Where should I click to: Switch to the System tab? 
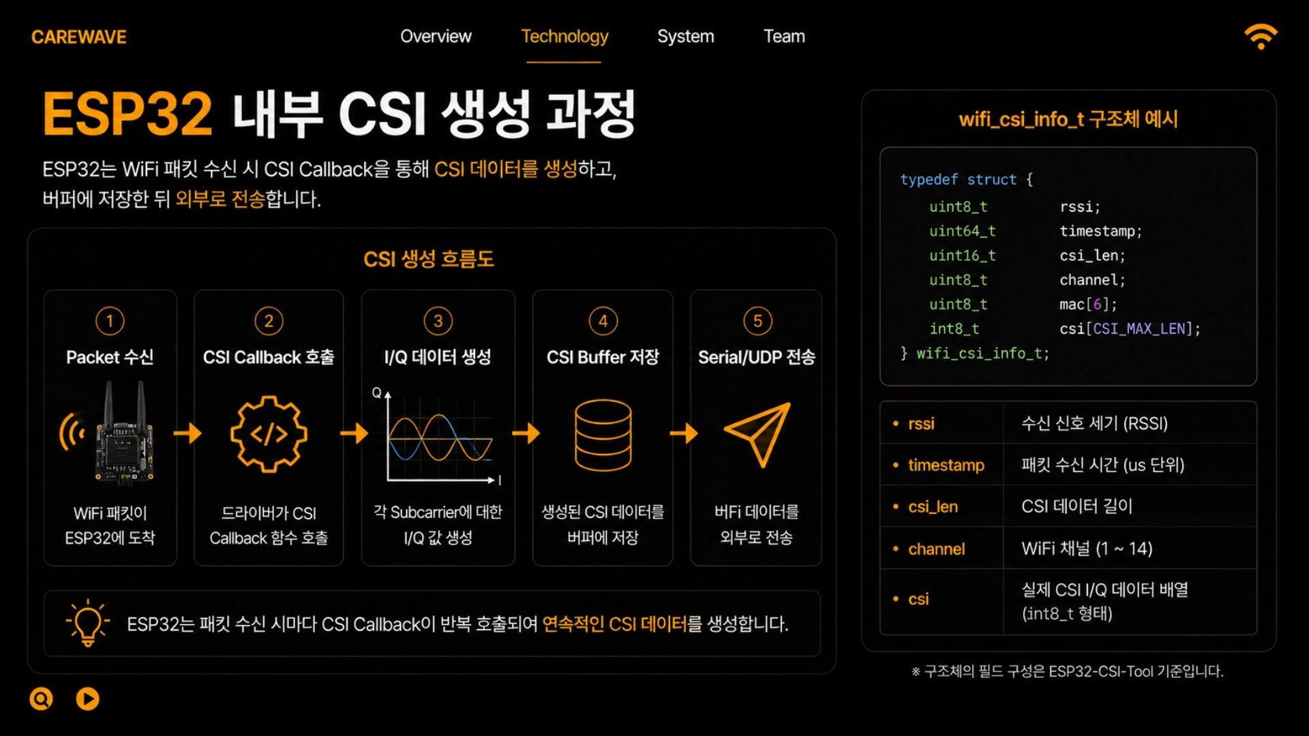[685, 36]
